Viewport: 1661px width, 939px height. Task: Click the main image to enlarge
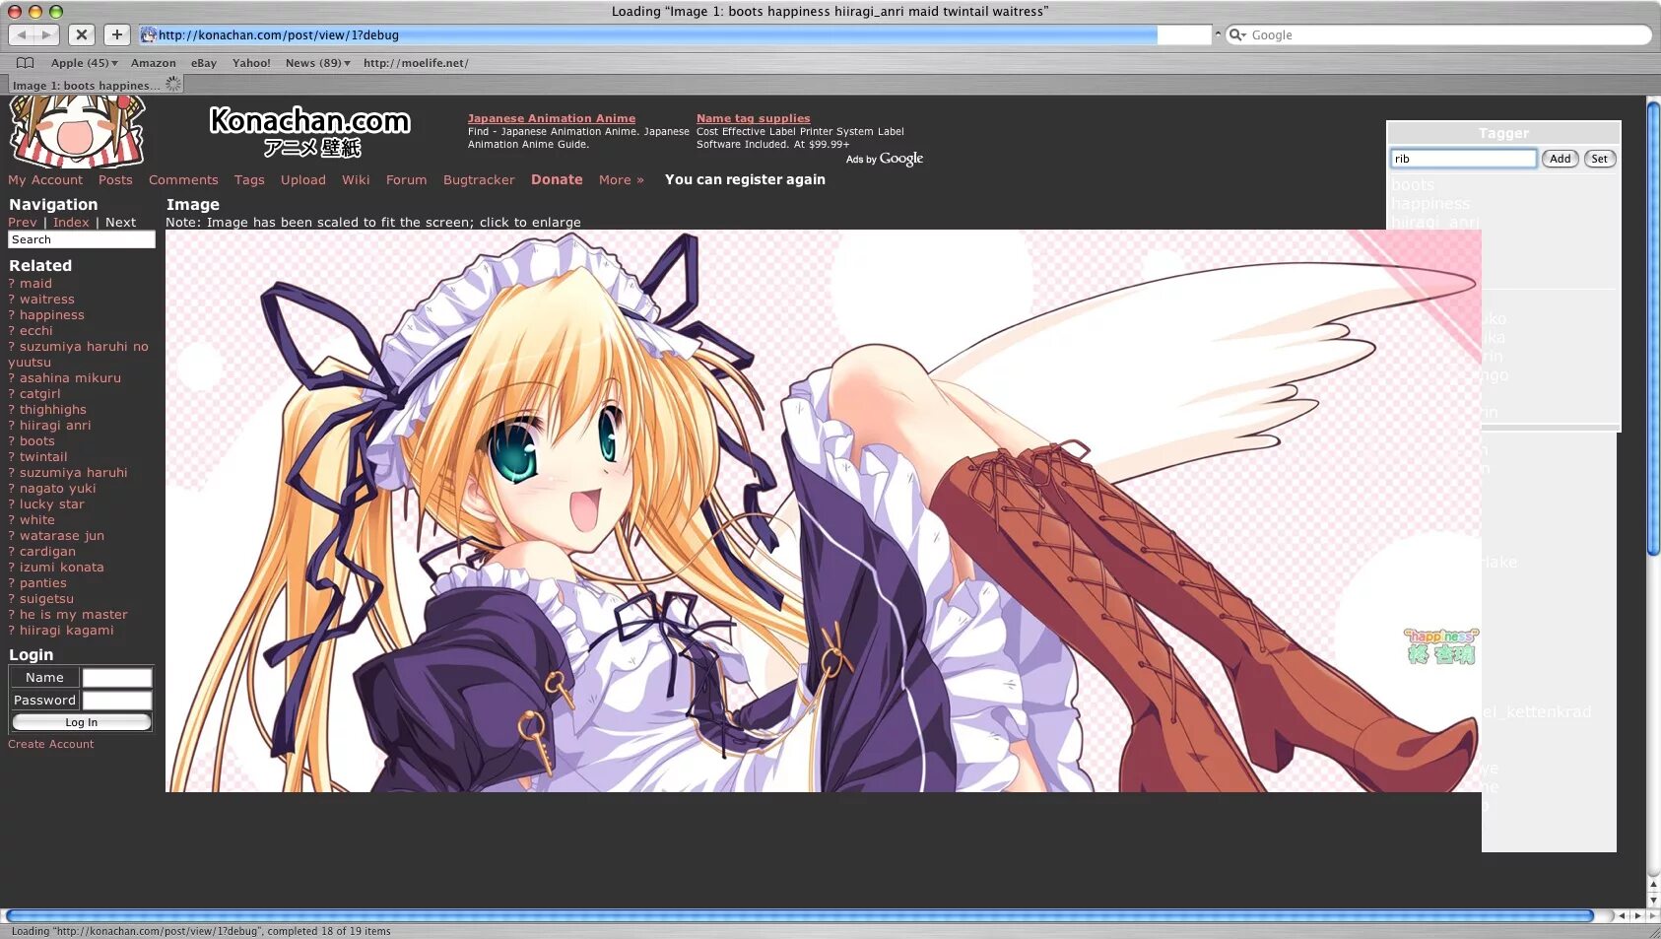point(824,510)
